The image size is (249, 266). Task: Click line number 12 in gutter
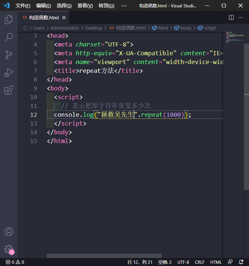[34, 115]
